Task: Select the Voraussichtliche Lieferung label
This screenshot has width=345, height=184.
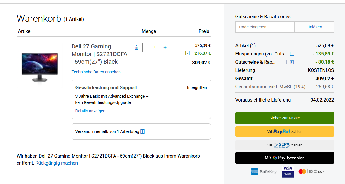Action: 263,100
